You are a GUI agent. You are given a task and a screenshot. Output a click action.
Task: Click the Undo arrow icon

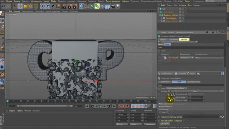(x=4, y=6)
